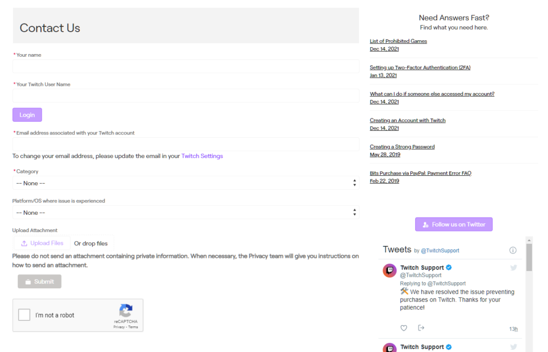Click the Contact Us heading
548x352 pixels.
coord(50,28)
